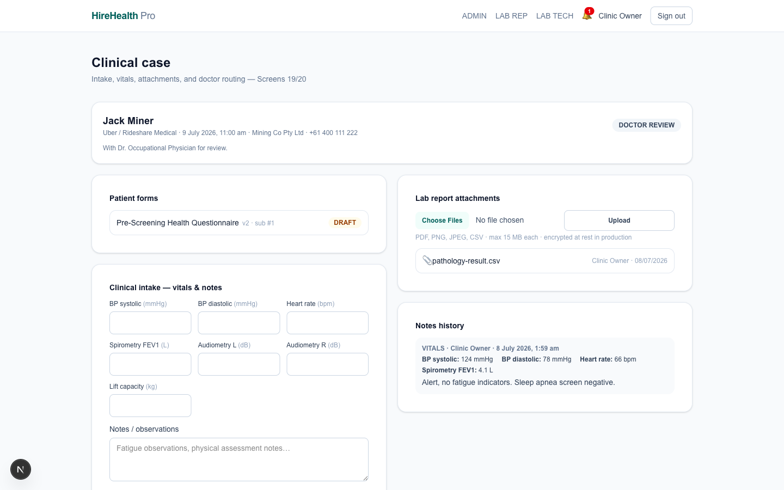Focus the Audiometry L input field
784x490 pixels.
coord(239,364)
